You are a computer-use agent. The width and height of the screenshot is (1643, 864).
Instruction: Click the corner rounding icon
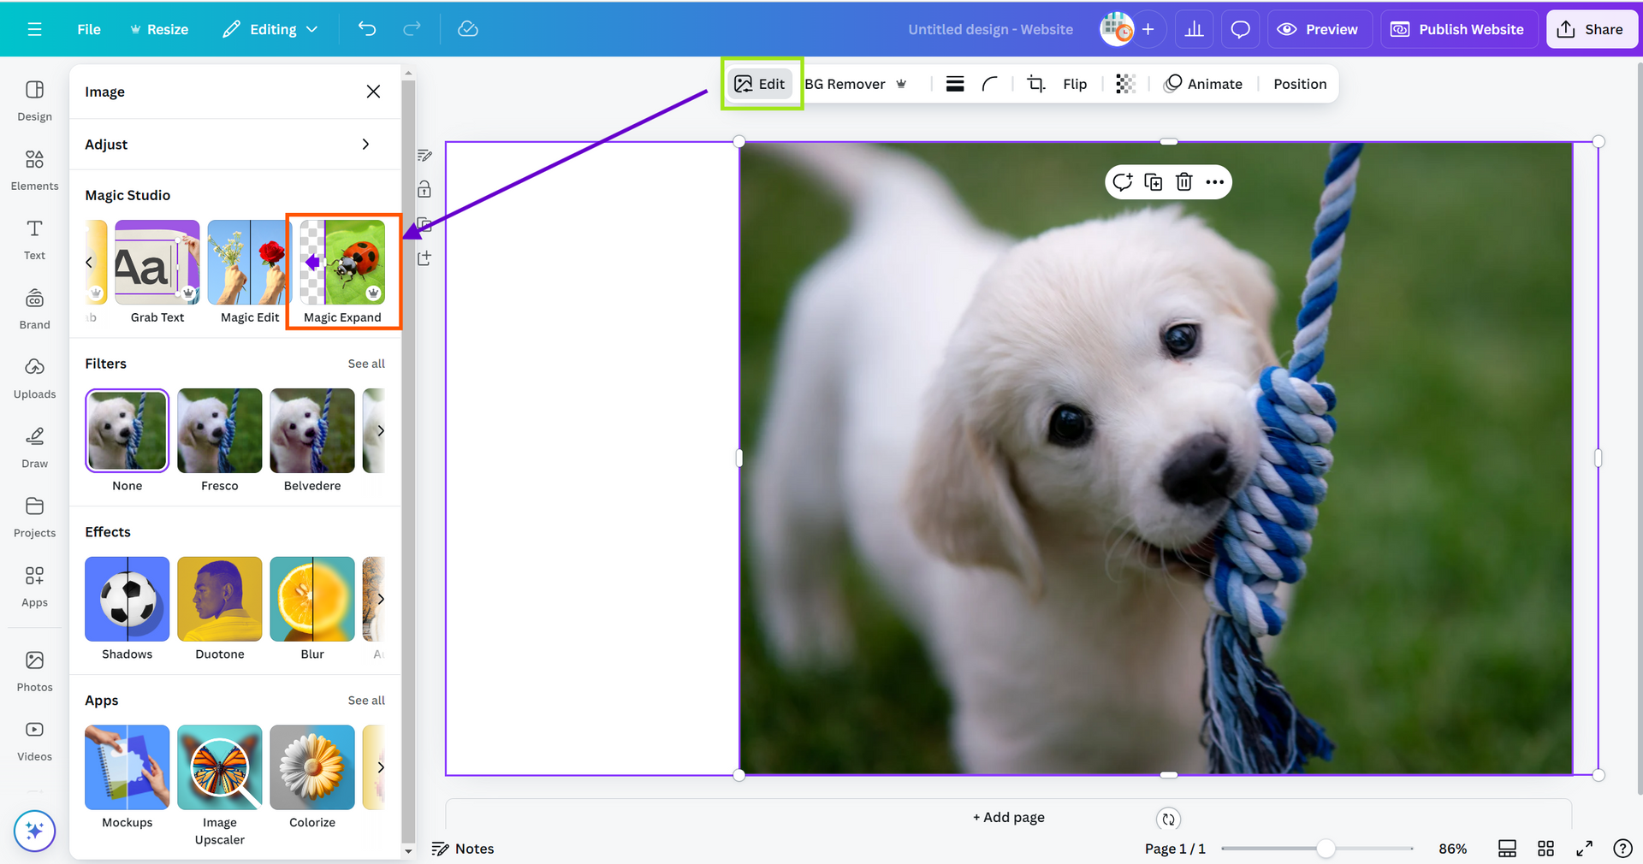click(x=990, y=84)
